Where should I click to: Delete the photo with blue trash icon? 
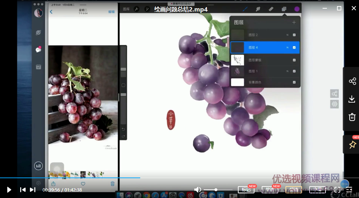pyautogui.click(x=112, y=184)
